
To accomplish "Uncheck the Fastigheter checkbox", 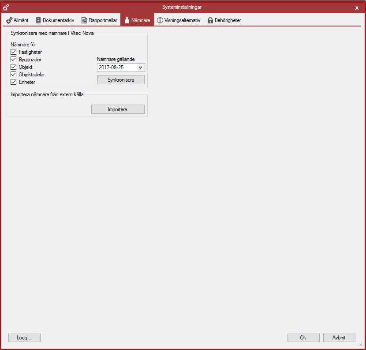I will coord(14,52).
